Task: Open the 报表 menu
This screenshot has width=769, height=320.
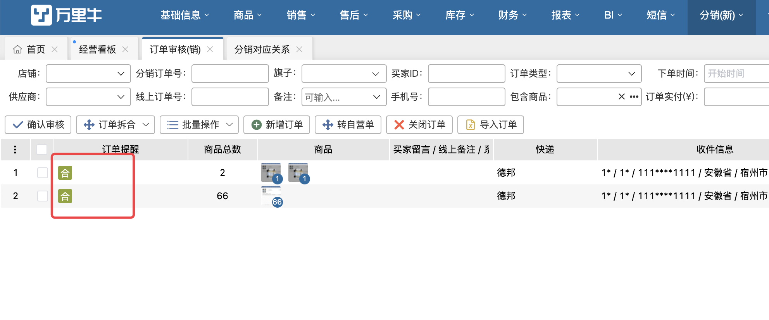Action: point(566,15)
